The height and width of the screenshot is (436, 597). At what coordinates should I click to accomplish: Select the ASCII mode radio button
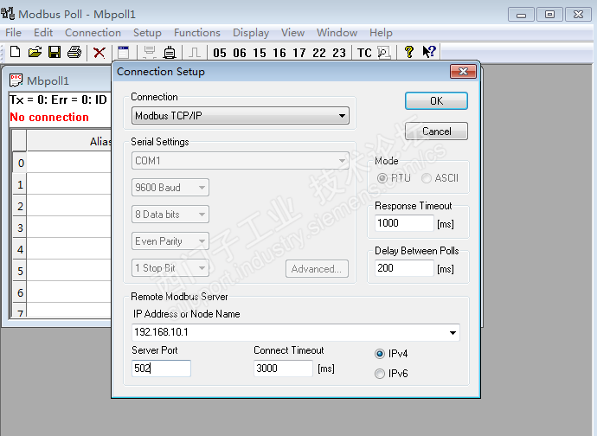click(426, 178)
